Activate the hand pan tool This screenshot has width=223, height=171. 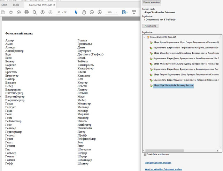84,12
